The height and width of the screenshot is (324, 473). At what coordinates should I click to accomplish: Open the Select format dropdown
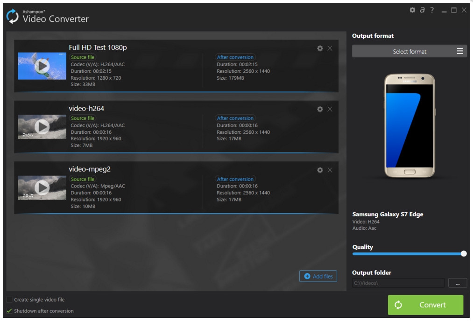[409, 51]
